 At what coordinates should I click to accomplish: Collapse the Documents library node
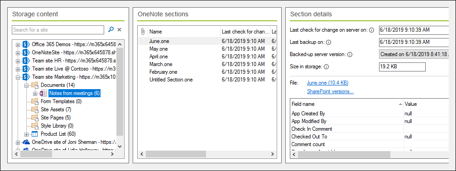27,85
